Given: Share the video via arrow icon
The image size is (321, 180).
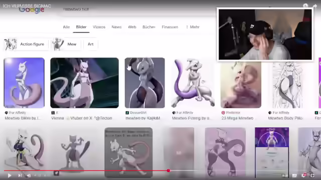Looking at the screenshot, I should (315, 5).
